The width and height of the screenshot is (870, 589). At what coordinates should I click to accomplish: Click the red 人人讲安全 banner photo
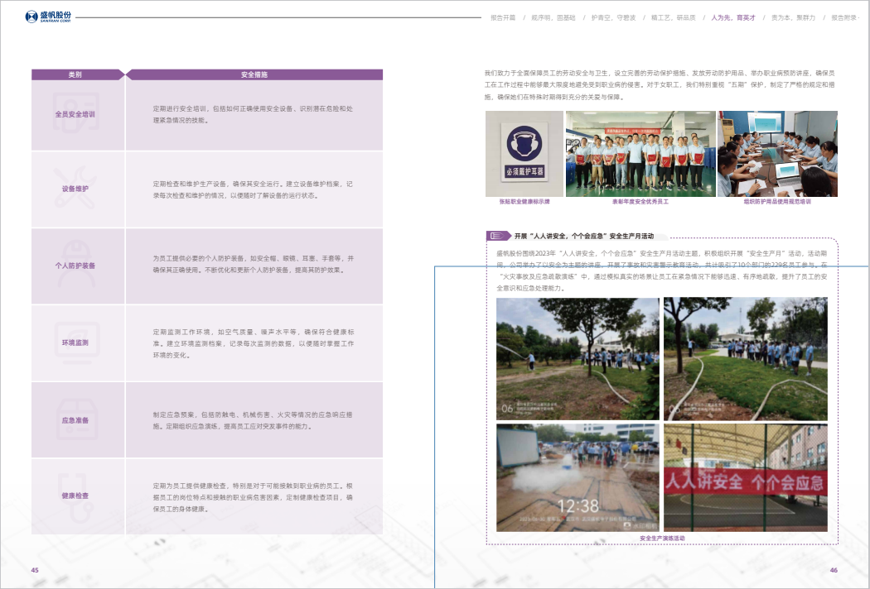pos(745,477)
